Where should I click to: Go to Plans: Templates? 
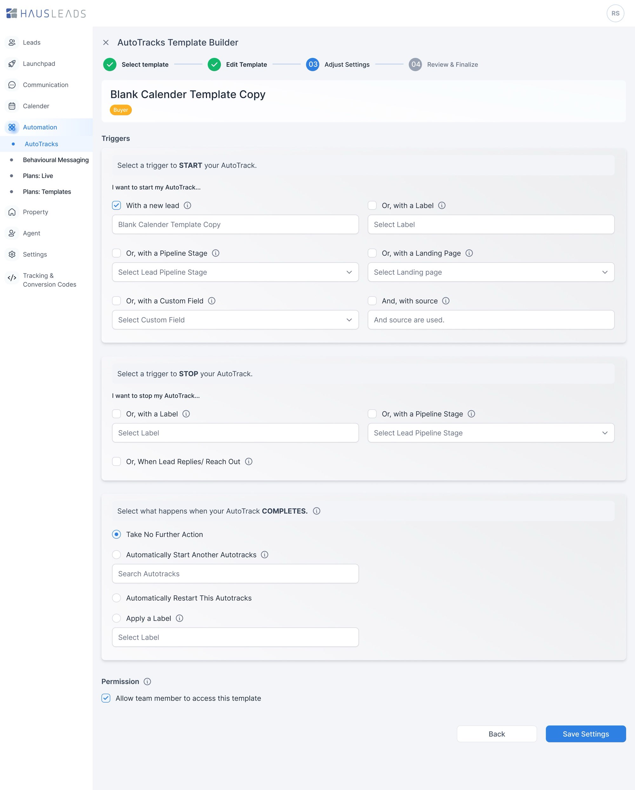pos(47,192)
